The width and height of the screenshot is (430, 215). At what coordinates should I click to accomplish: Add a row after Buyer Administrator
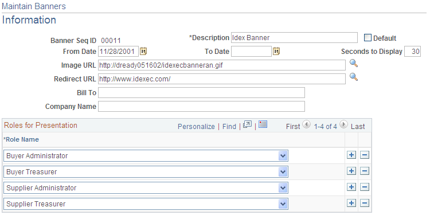351,155
